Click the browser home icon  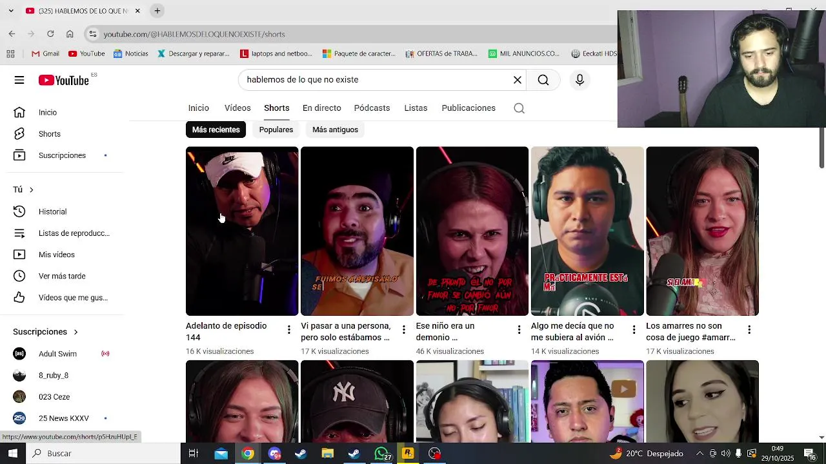pyautogui.click(x=70, y=34)
